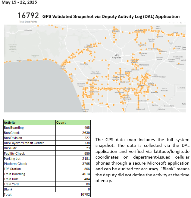This screenshot has width=191, height=198.
Task: Click the Calabasas label on the map
Action: [28, 30]
